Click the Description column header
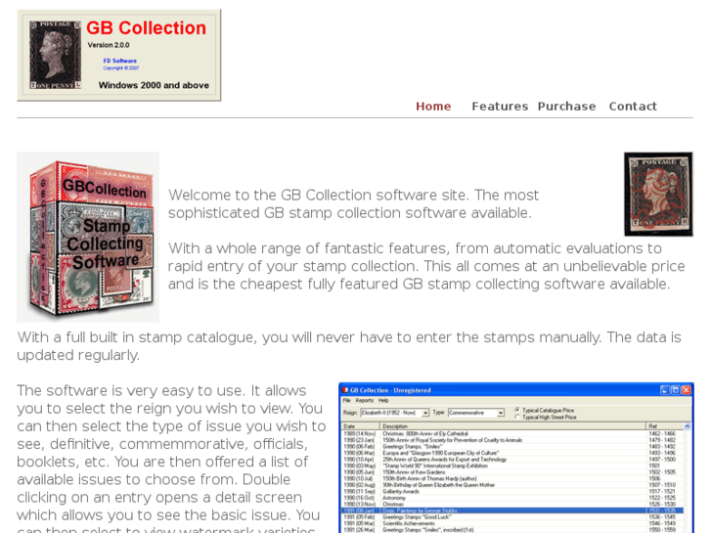This screenshot has width=711, height=533. [512, 426]
